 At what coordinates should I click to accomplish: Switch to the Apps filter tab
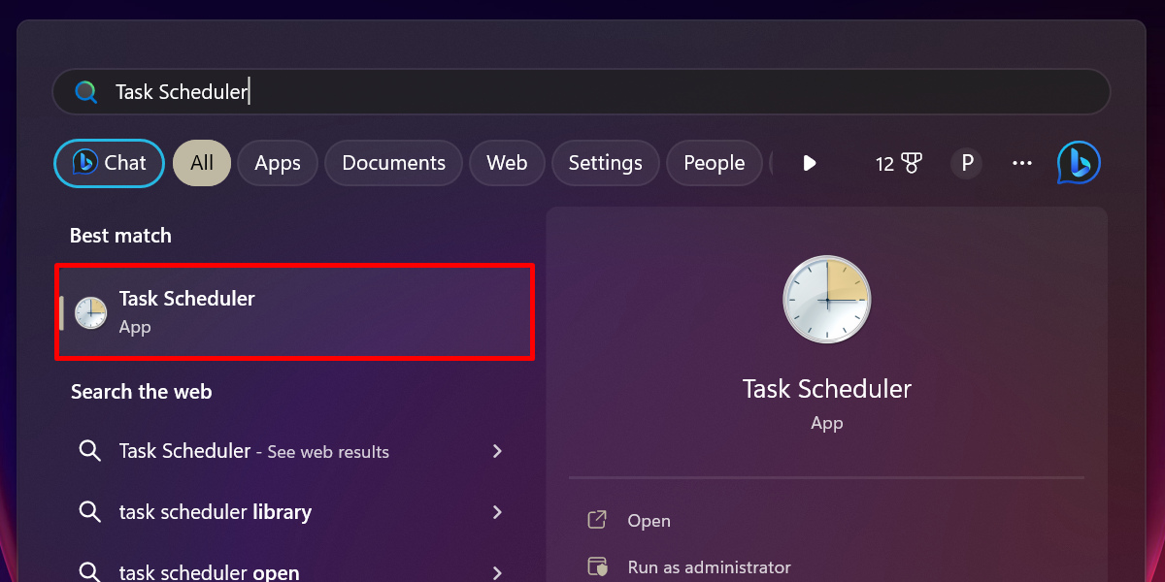click(x=278, y=163)
